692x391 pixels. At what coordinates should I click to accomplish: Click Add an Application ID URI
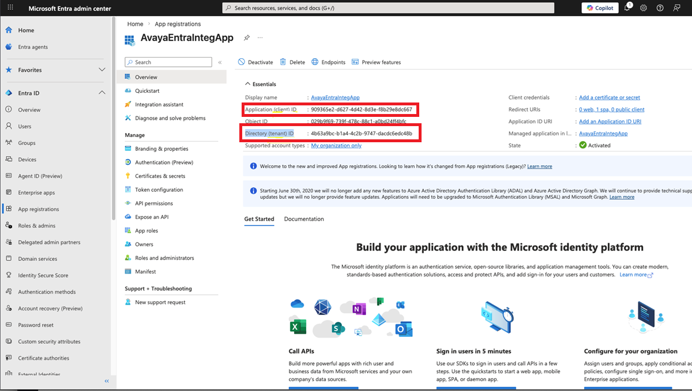tap(610, 122)
